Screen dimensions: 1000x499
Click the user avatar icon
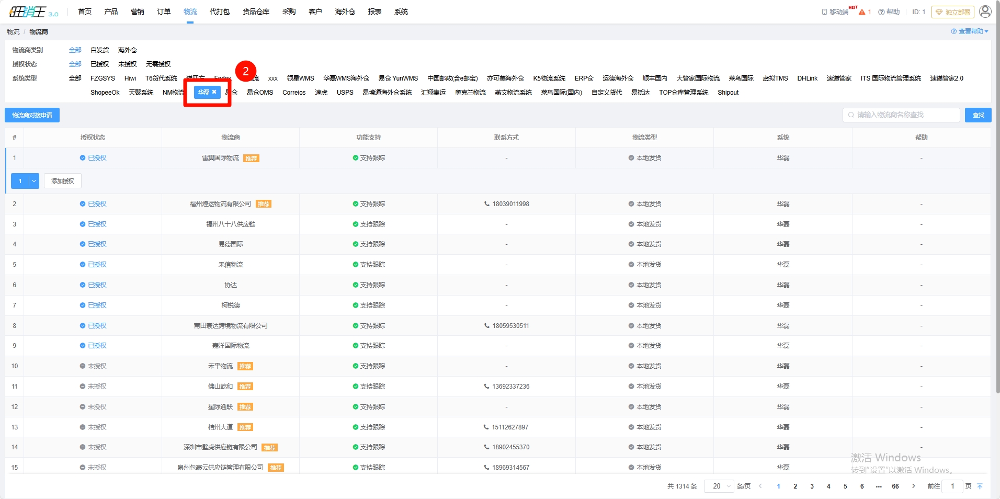tap(985, 12)
